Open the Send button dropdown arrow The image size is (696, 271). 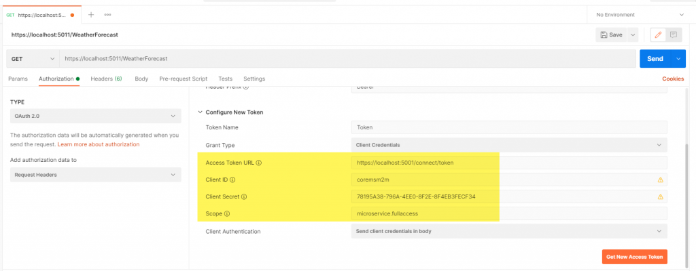point(678,58)
